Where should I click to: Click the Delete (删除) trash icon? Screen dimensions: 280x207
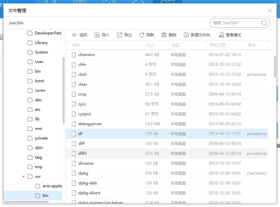click(x=164, y=35)
